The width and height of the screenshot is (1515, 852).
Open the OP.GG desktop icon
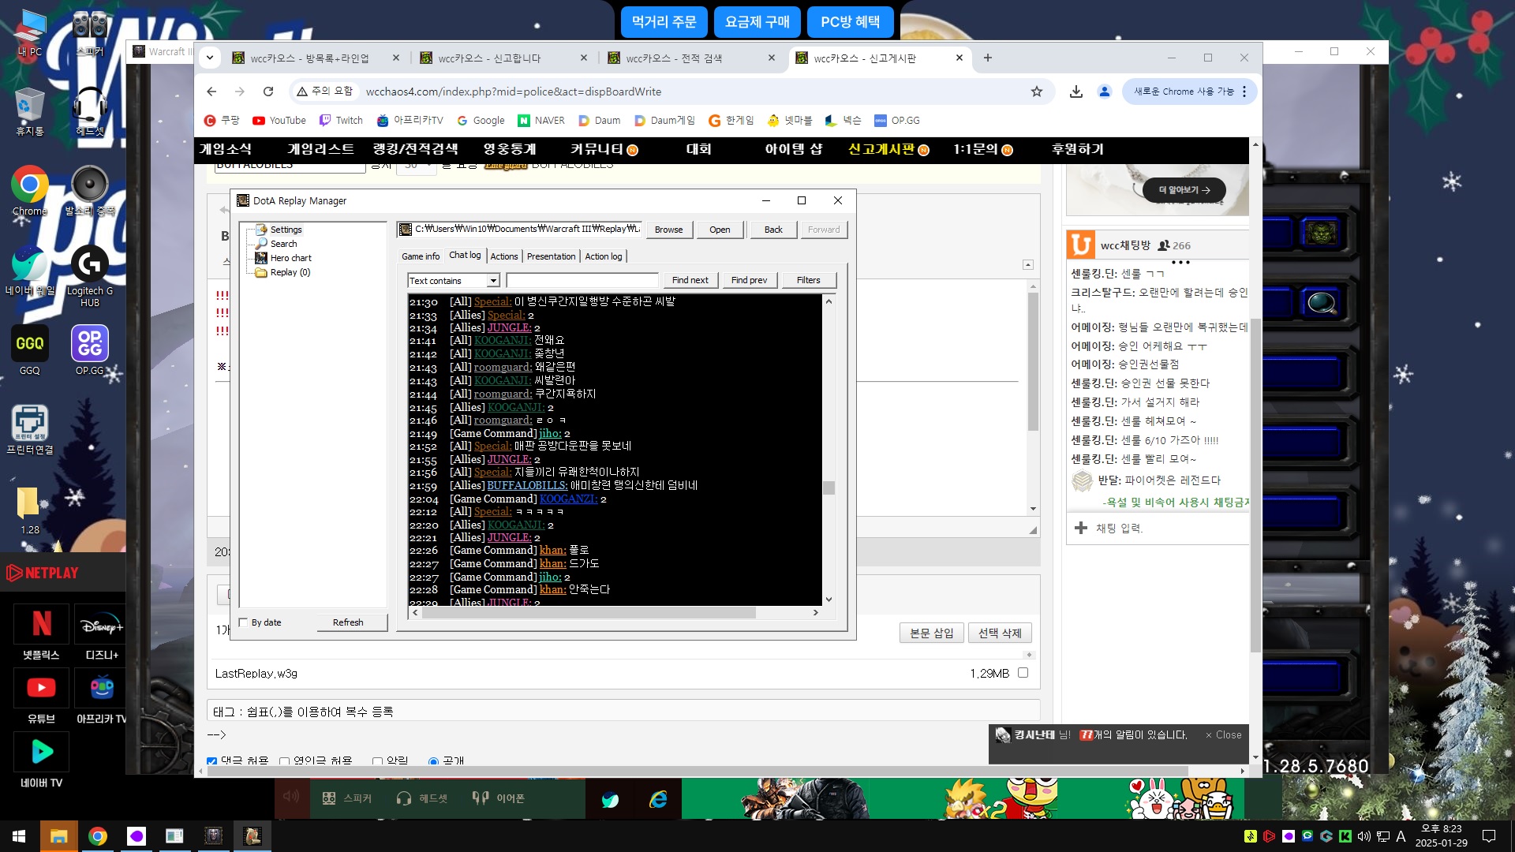pyautogui.click(x=90, y=351)
